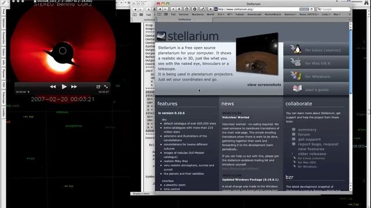Open the RF bookmarks dropdown
Screen dimensions: 371x208
230,14
